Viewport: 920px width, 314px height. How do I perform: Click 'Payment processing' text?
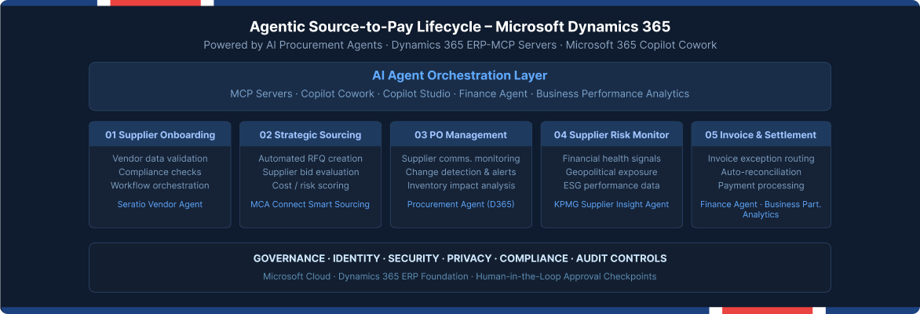pyautogui.click(x=761, y=185)
